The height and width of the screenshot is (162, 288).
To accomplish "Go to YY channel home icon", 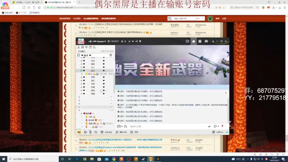I will (194, 41).
